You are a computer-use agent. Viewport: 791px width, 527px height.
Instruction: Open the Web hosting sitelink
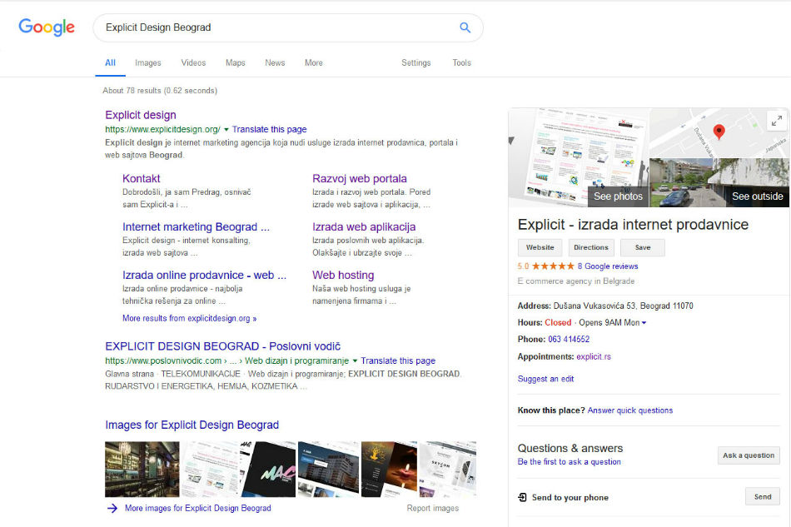(343, 276)
